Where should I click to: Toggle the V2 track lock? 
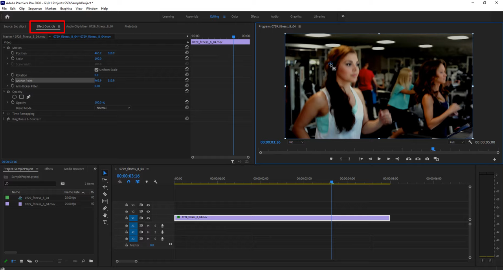pyautogui.click(x=127, y=211)
